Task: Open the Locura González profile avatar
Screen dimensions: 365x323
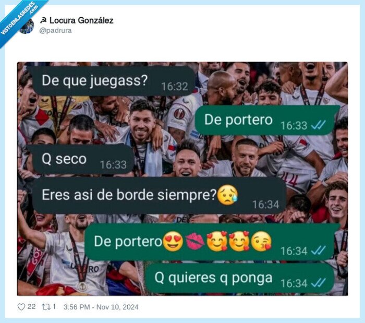Action: click(x=27, y=26)
